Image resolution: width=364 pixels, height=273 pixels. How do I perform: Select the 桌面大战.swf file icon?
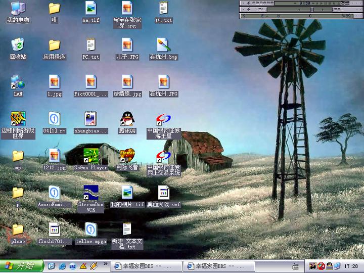point(164,196)
